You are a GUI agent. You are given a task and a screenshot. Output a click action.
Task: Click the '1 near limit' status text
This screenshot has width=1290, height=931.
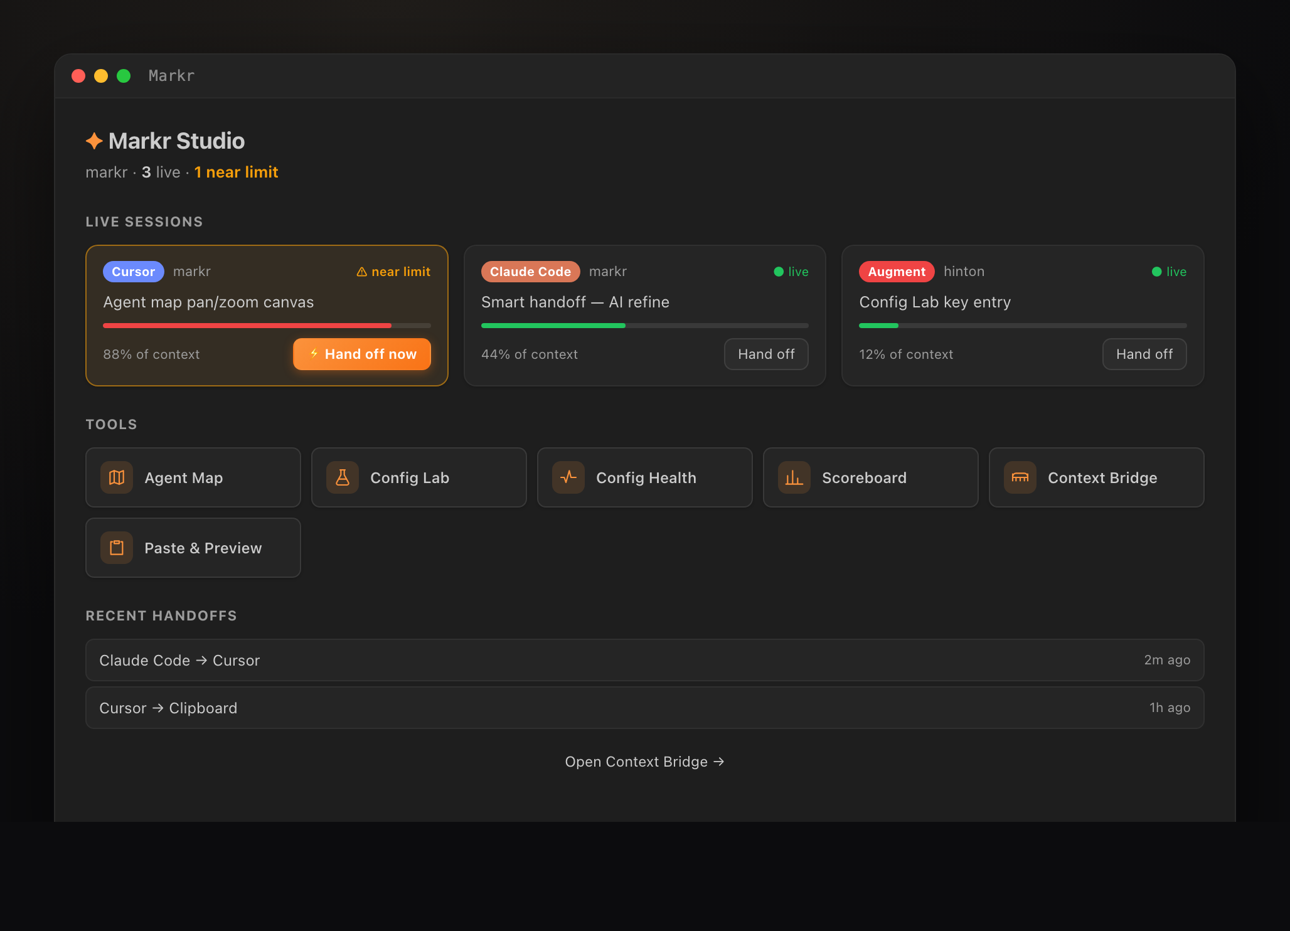click(236, 172)
